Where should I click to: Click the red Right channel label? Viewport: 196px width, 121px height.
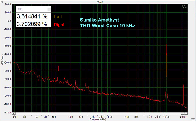(x=59, y=25)
